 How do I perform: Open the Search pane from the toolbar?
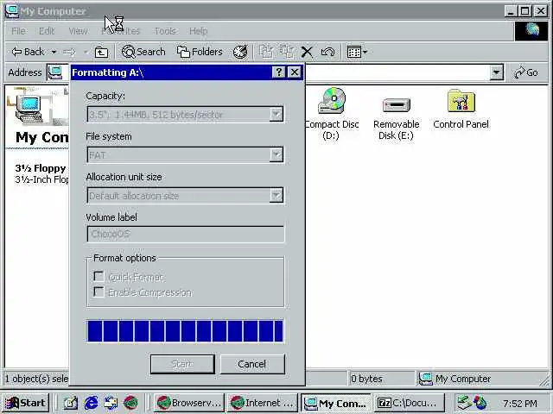tap(143, 52)
